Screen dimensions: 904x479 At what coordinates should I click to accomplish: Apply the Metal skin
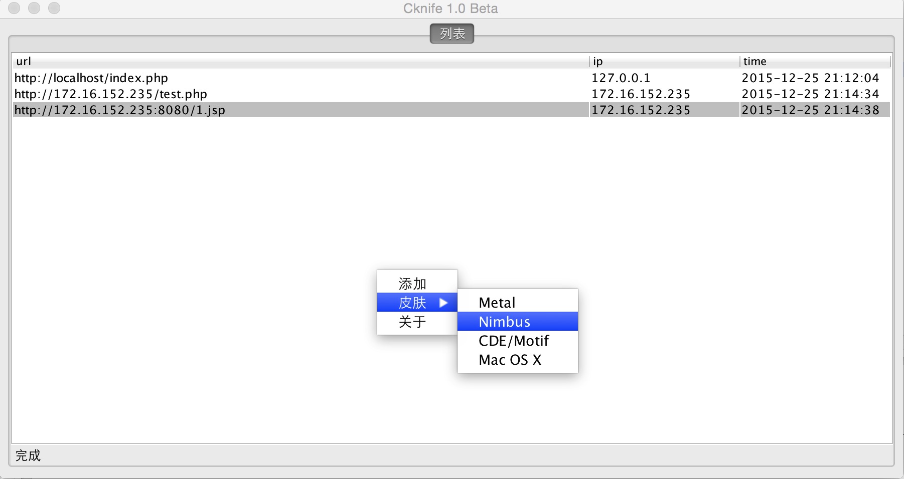point(497,303)
